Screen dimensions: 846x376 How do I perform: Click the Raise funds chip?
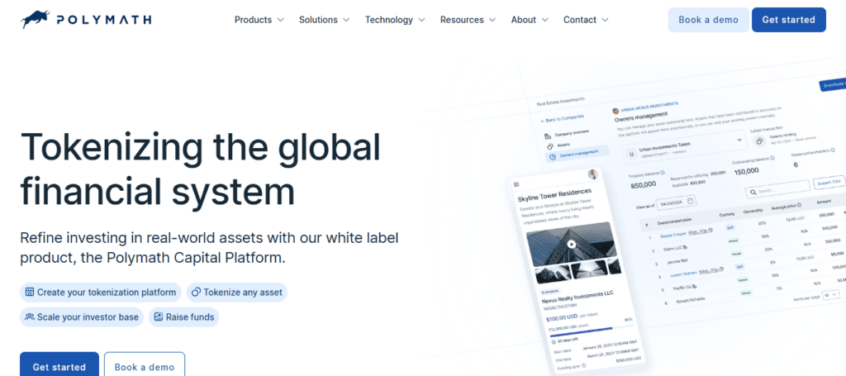pyautogui.click(x=184, y=317)
